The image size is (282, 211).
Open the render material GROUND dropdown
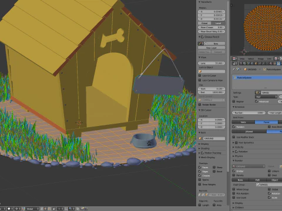point(249,166)
